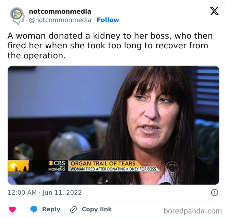Open the 12:00 AM · Jun 11, 2022 timestamp
This screenshot has width=227, height=218.
point(45,192)
